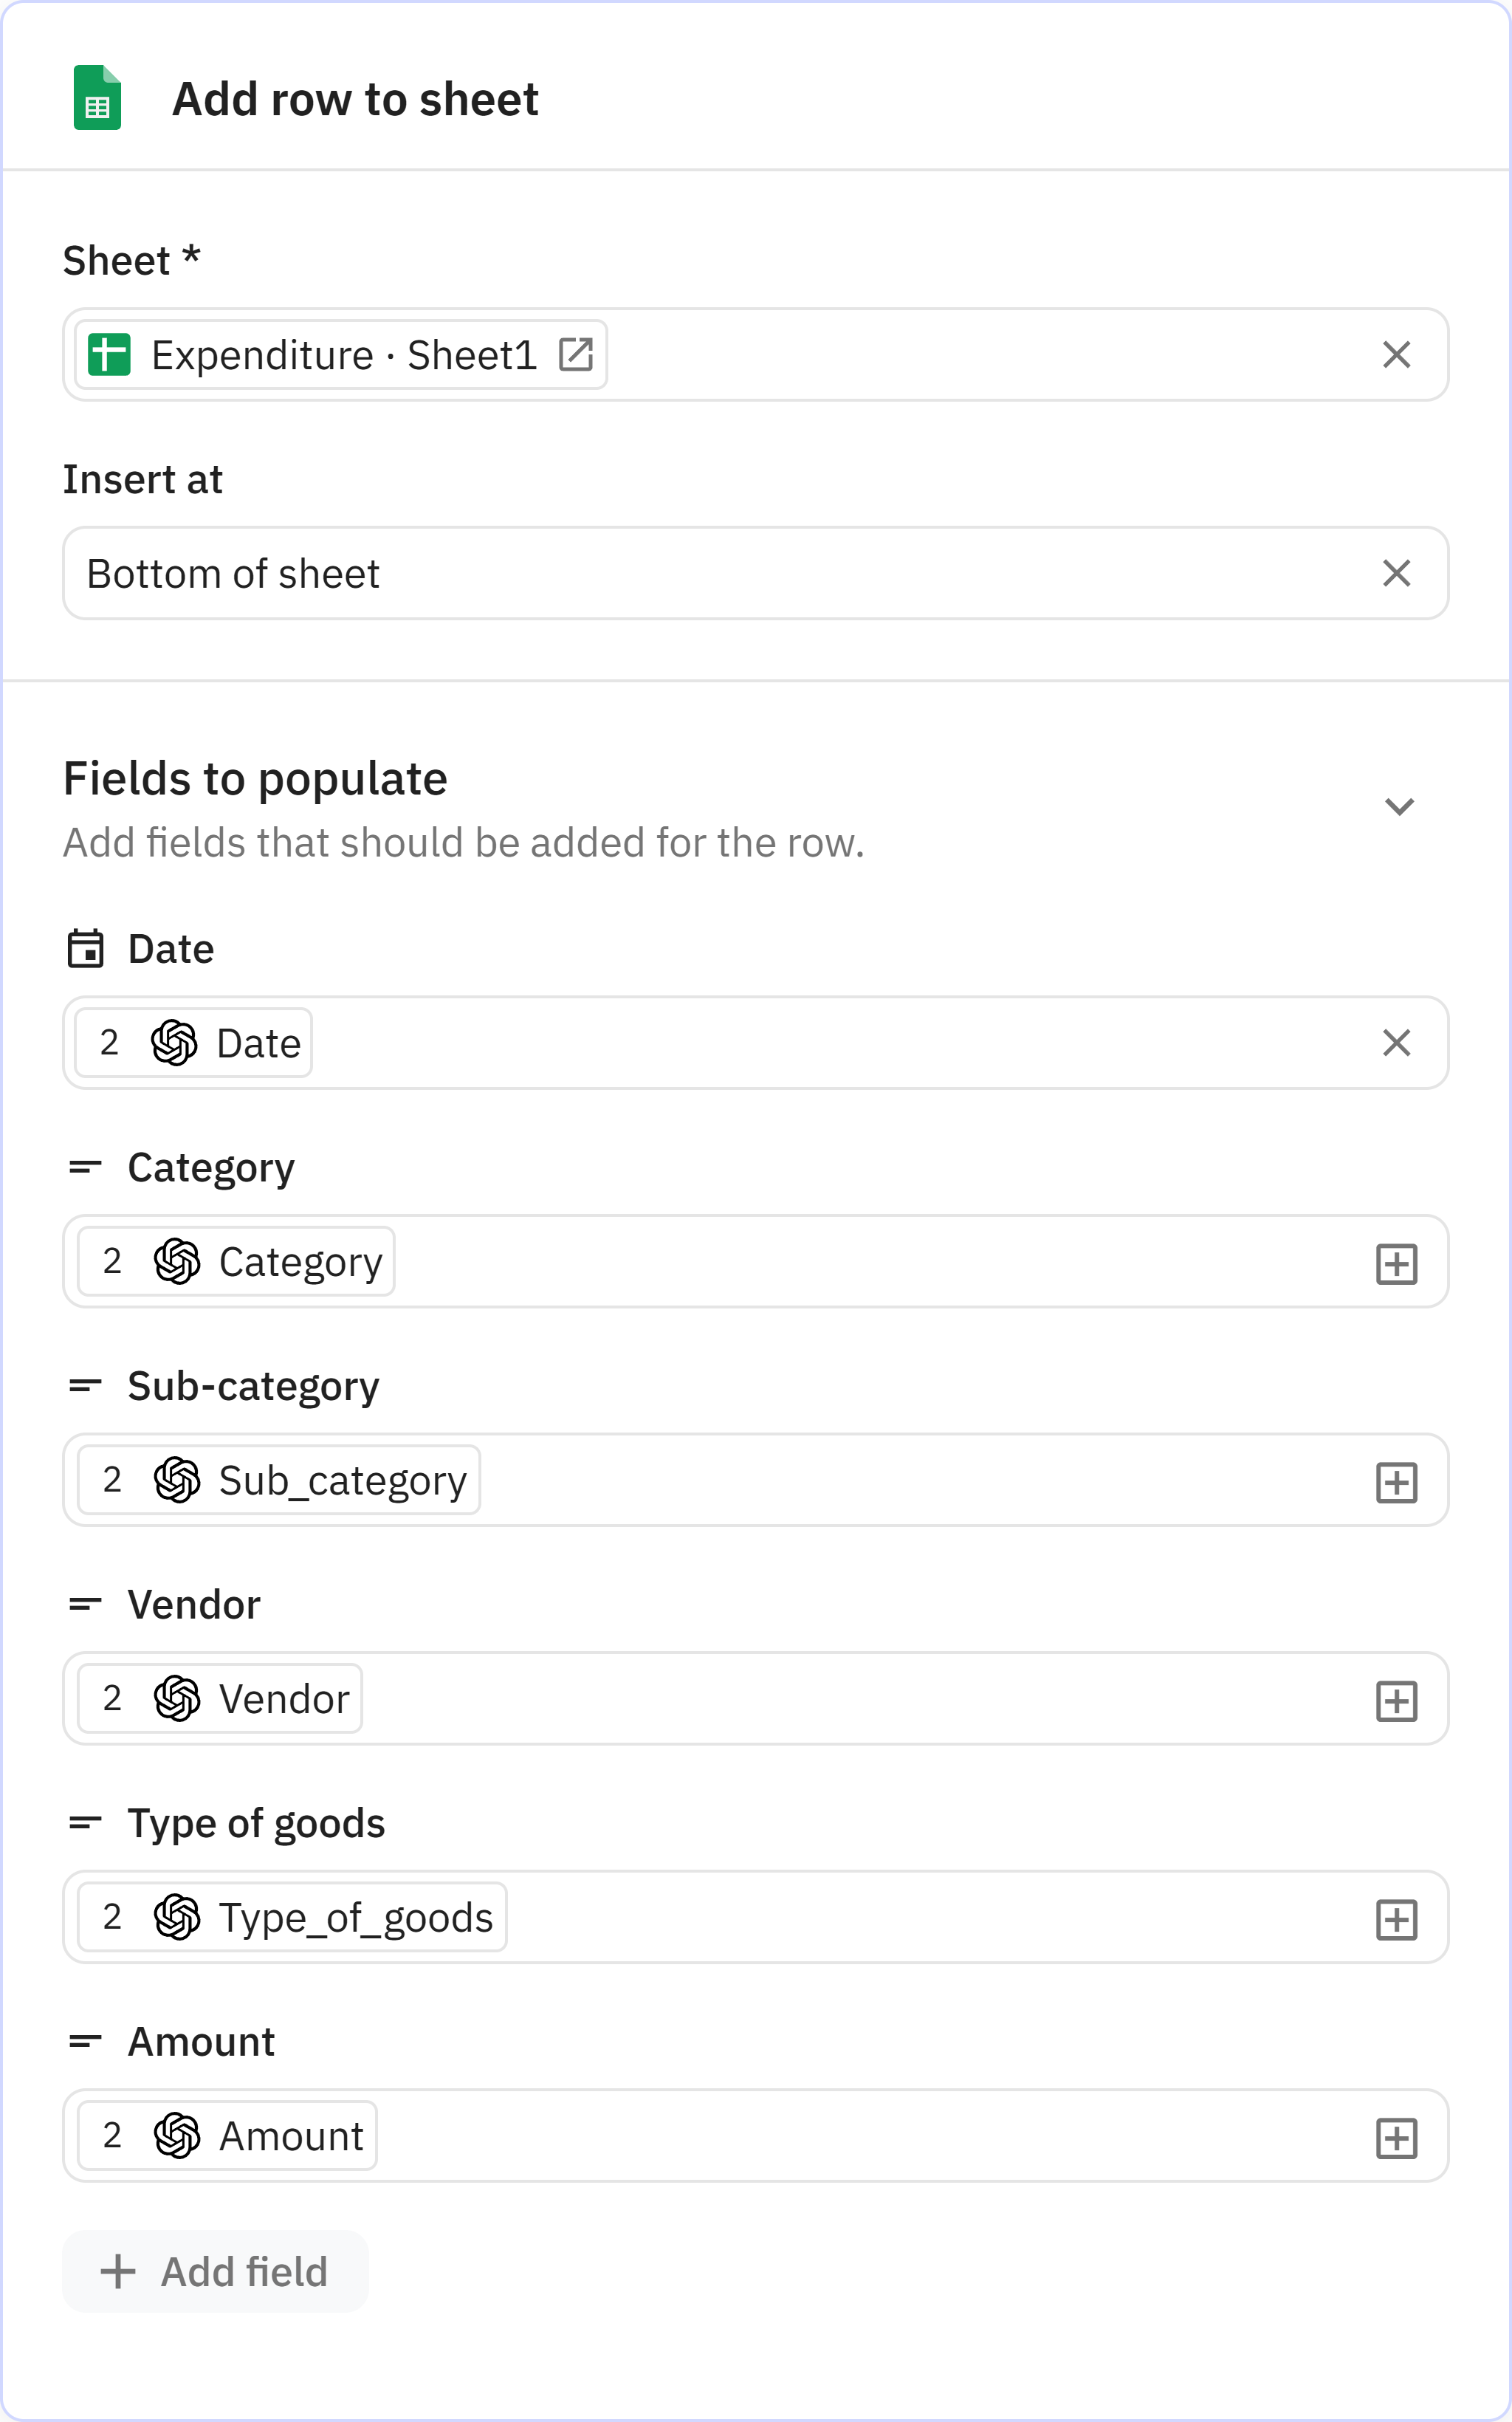Open the insert button on Amount field
The image size is (1512, 2422).
[1396, 2137]
